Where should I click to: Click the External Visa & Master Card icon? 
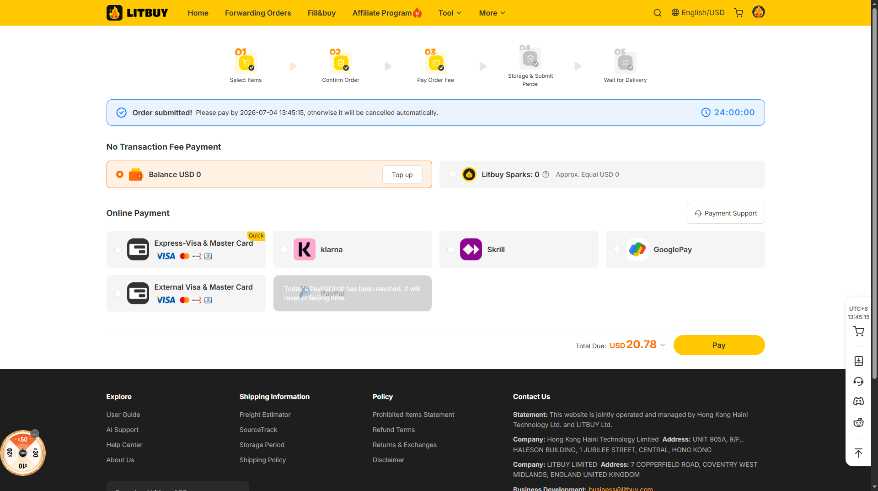138,293
